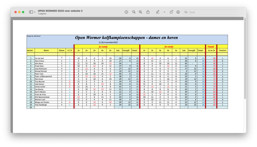Select the highlight pen tool
Viewport: 257px width, 147px height.
(x=158, y=12)
